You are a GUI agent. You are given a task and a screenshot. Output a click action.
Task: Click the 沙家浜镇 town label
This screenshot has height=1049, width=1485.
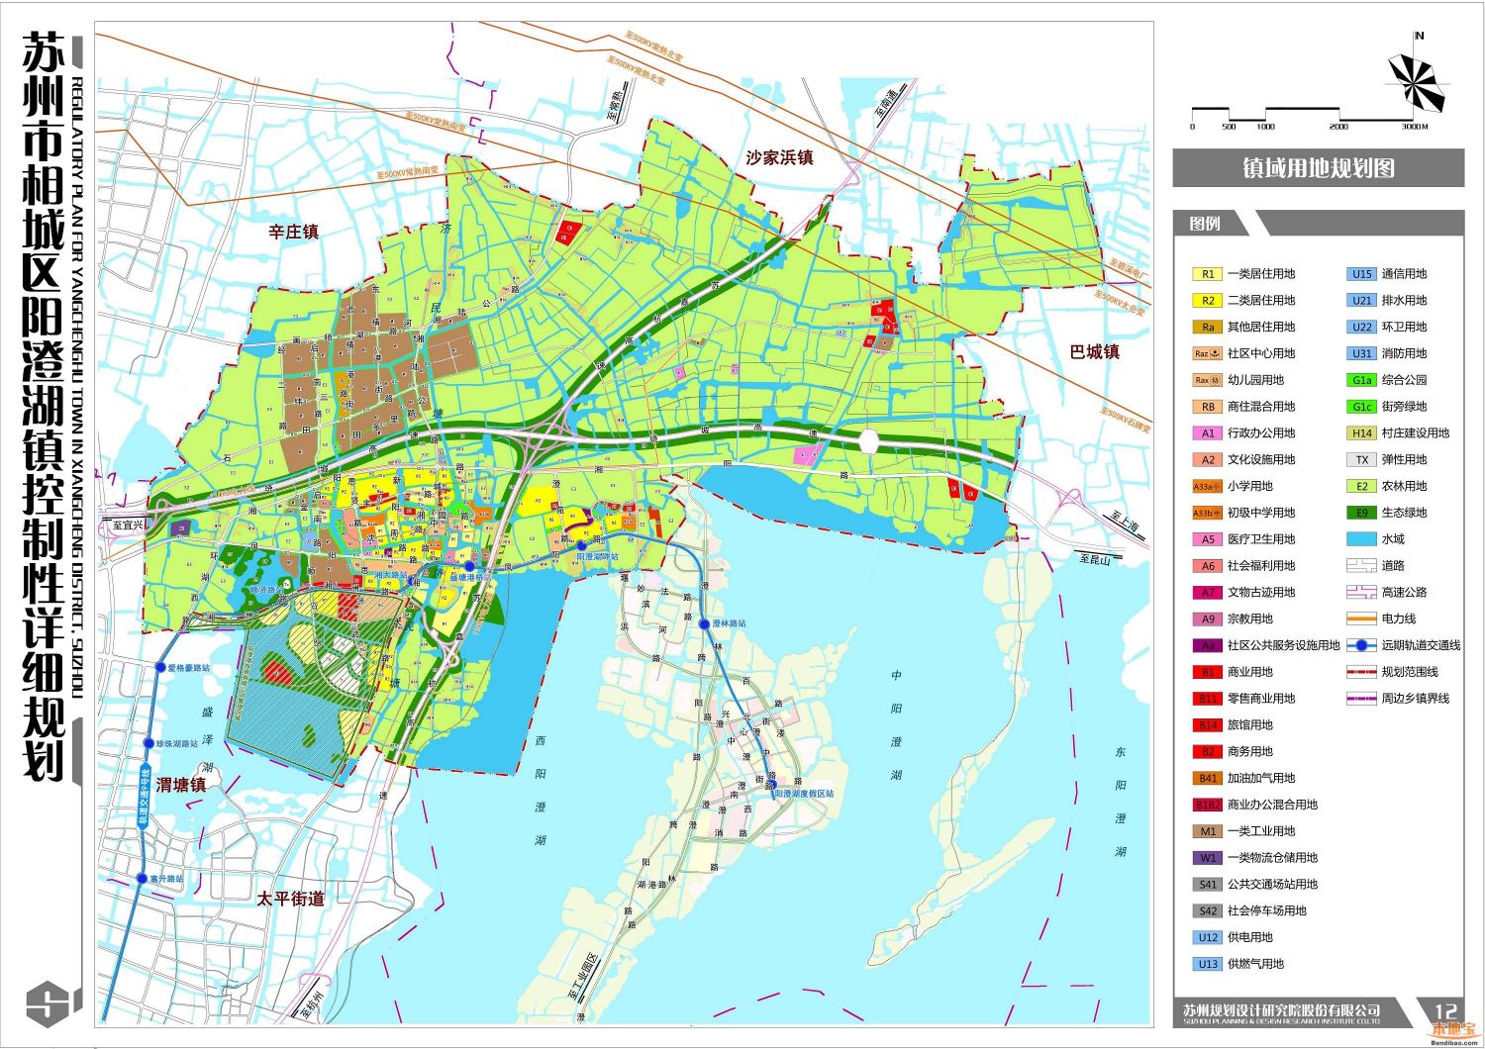(x=779, y=157)
